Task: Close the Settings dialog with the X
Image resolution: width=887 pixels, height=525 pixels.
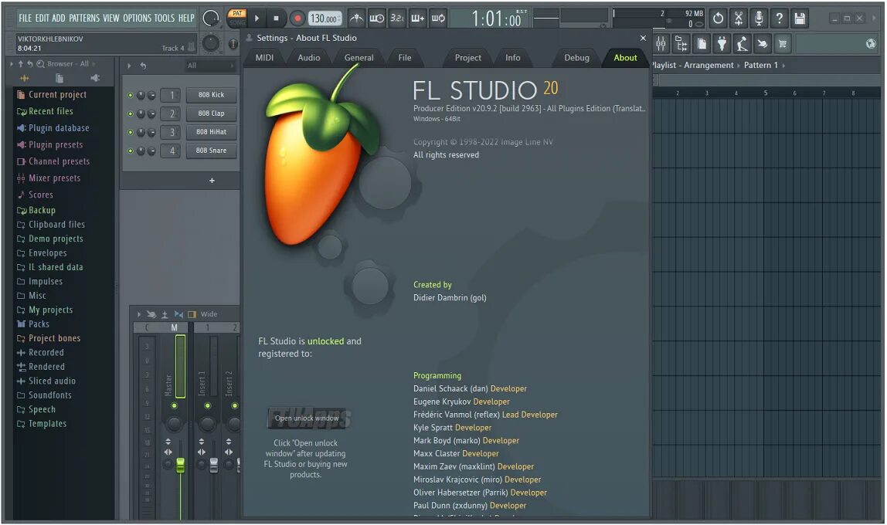Action: pyautogui.click(x=643, y=38)
